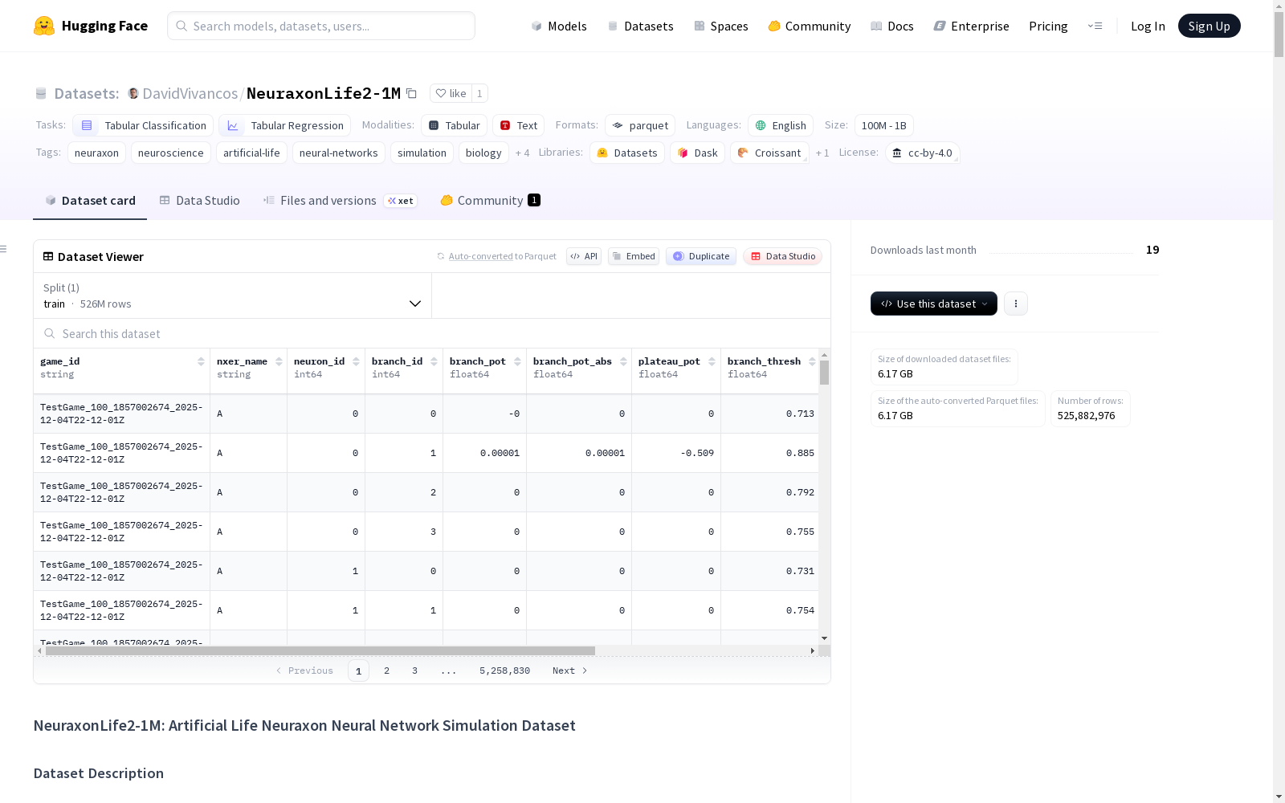Open the Community nav item
Screen dimensions: 1285x803
[810, 26]
